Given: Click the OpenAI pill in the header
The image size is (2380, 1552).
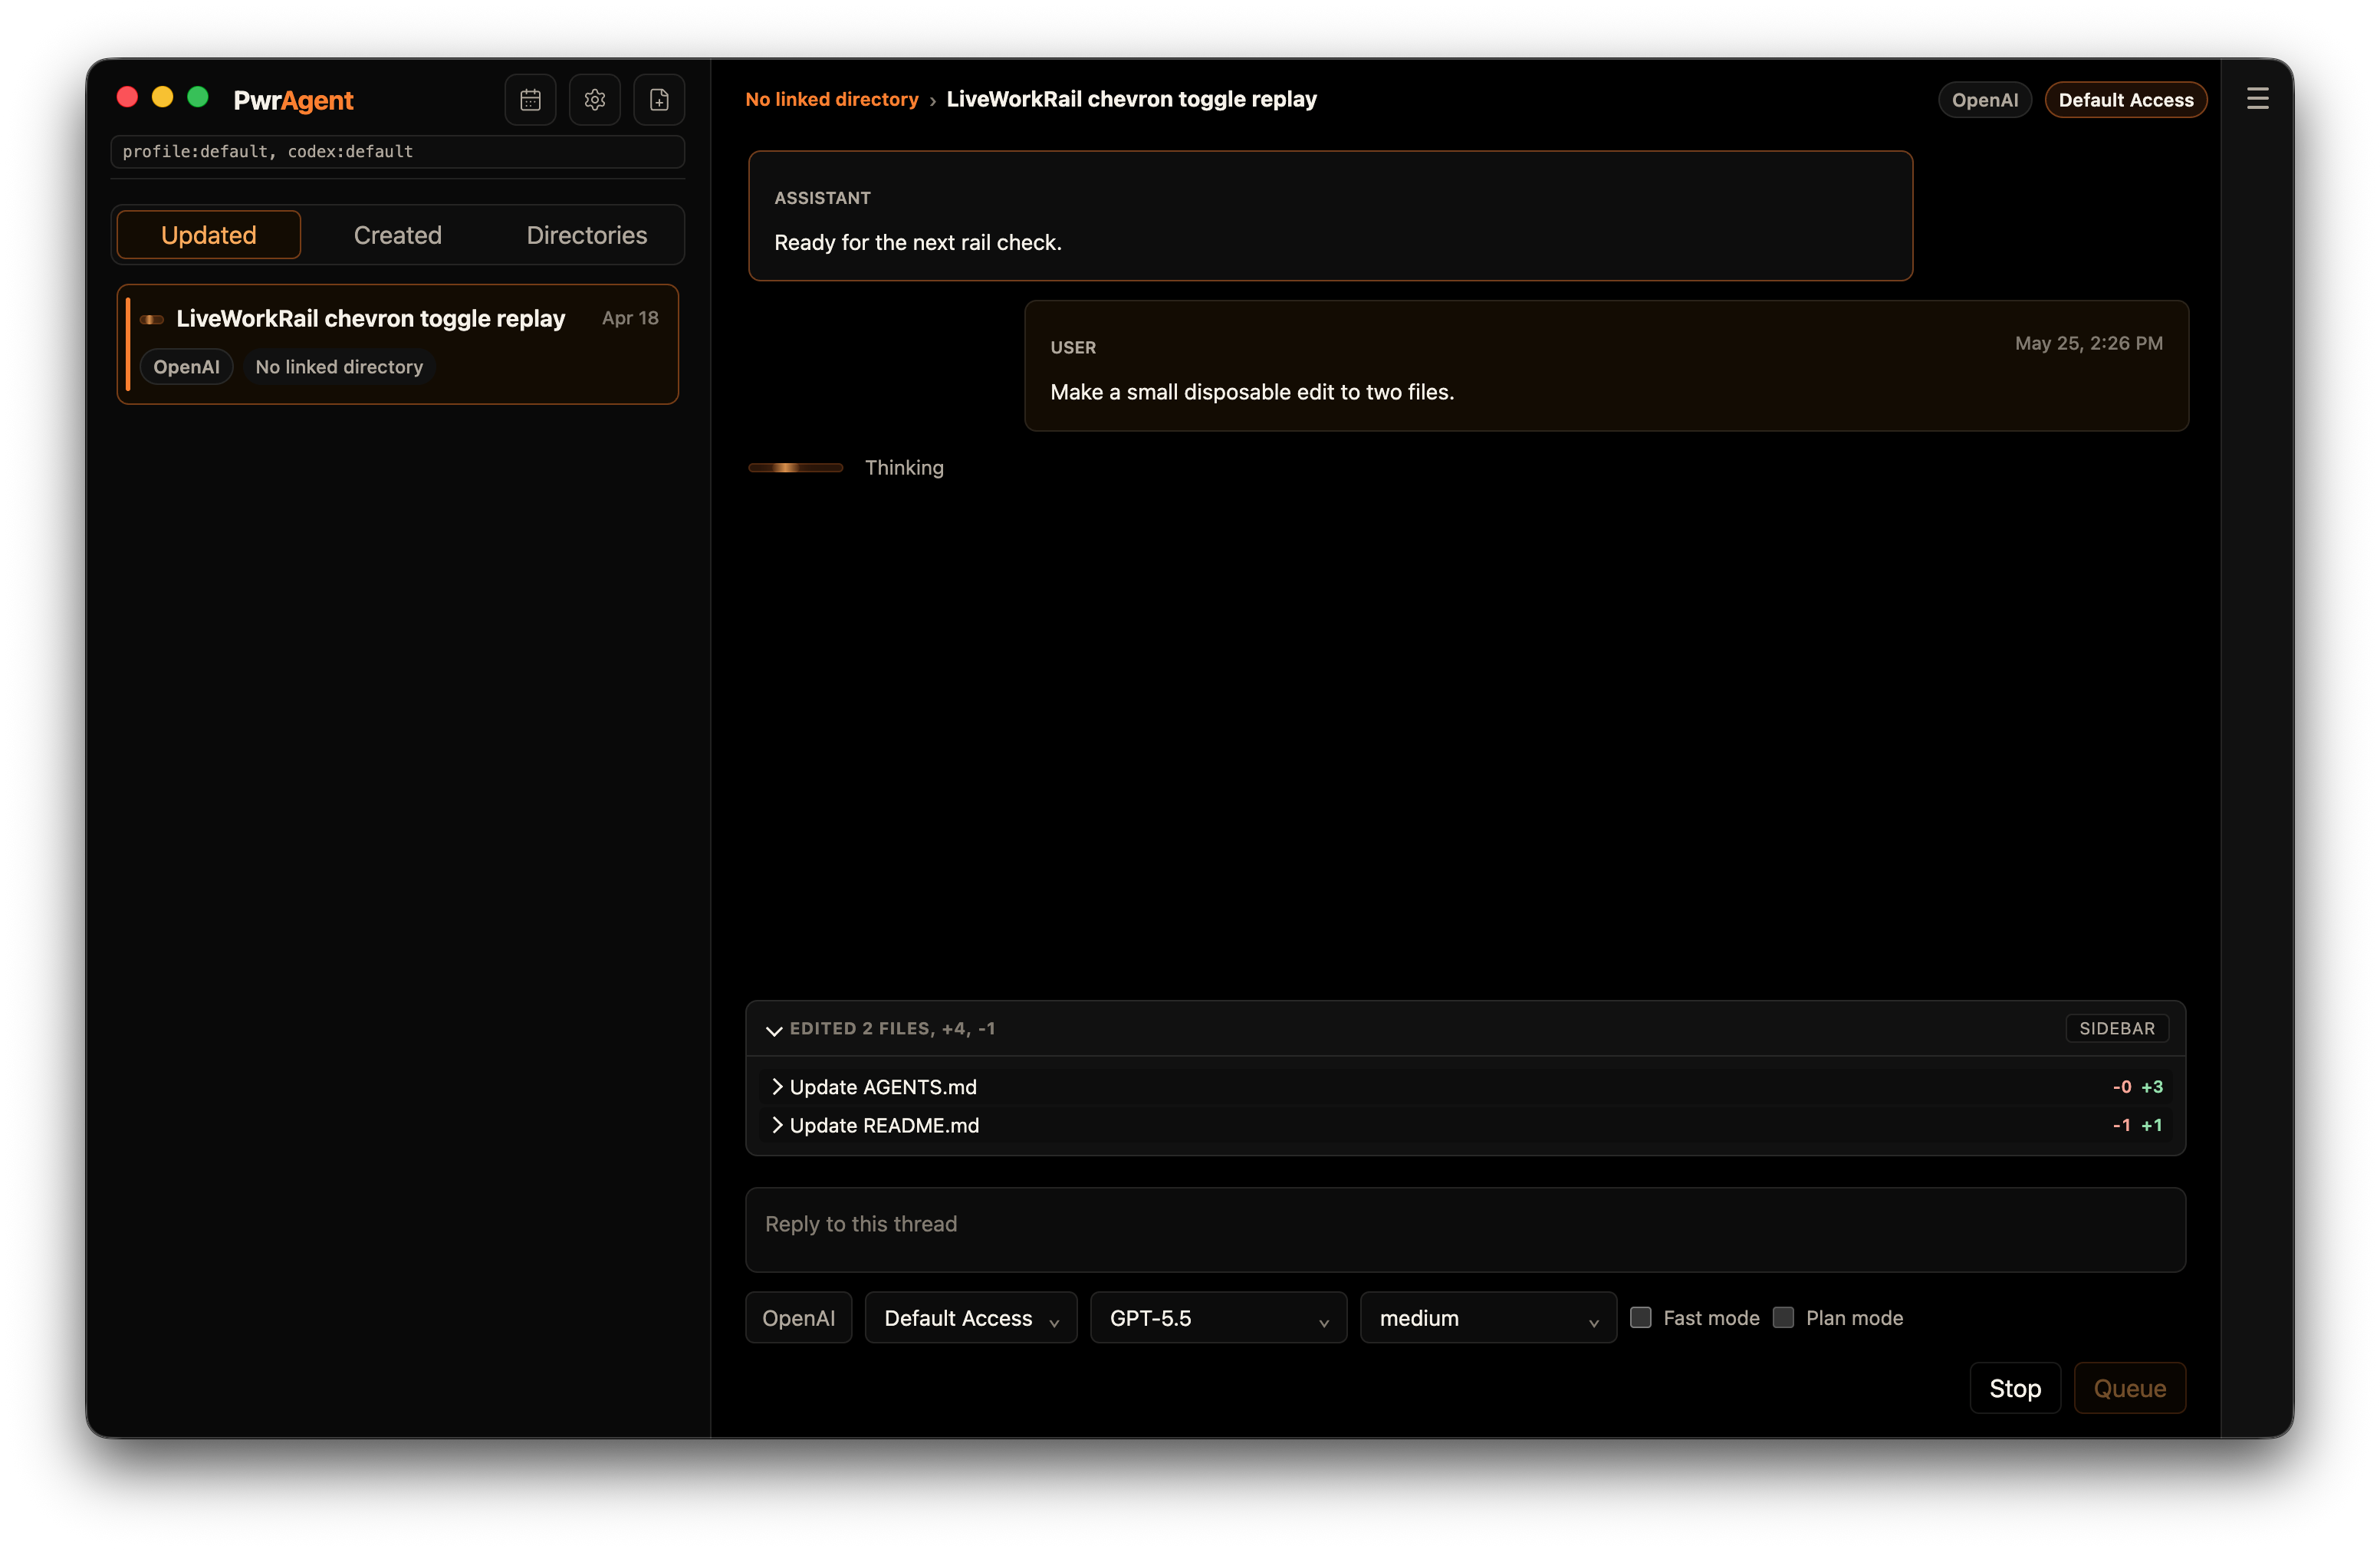Looking at the screenshot, I should [x=1985, y=100].
